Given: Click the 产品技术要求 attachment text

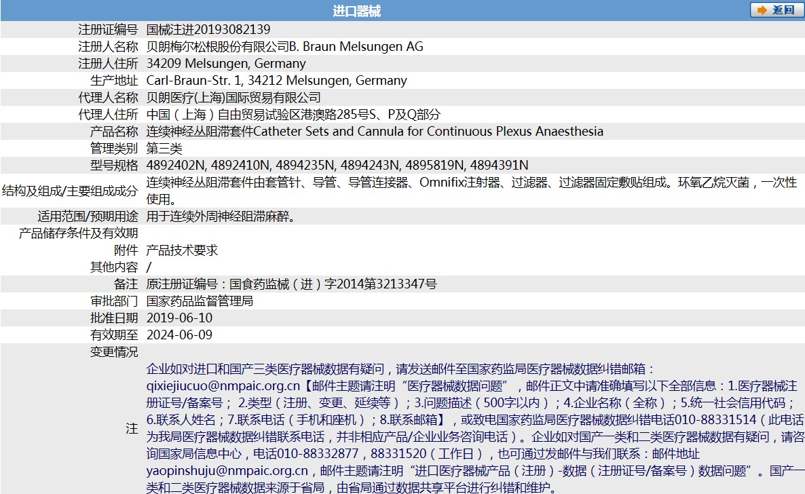Looking at the screenshot, I should [183, 250].
